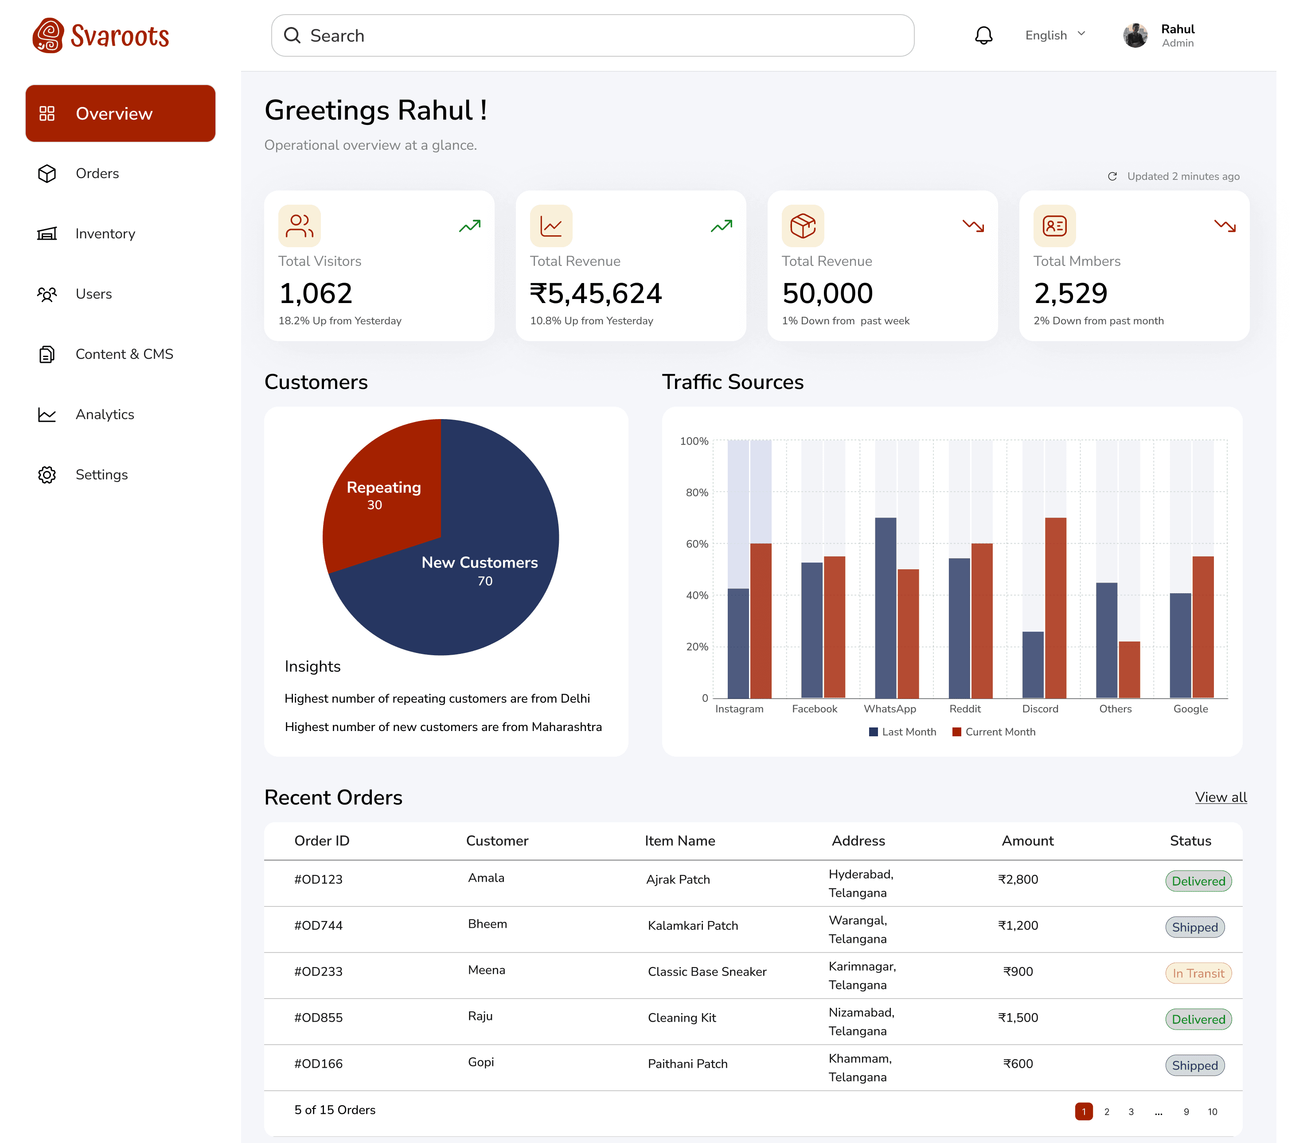Click the Total Mmbers ID card icon

coord(1054,225)
